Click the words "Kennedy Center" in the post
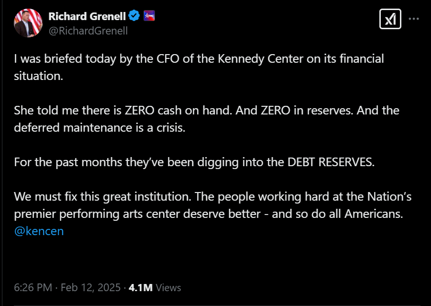The width and height of the screenshot is (431, 306). tap(254, 59)
